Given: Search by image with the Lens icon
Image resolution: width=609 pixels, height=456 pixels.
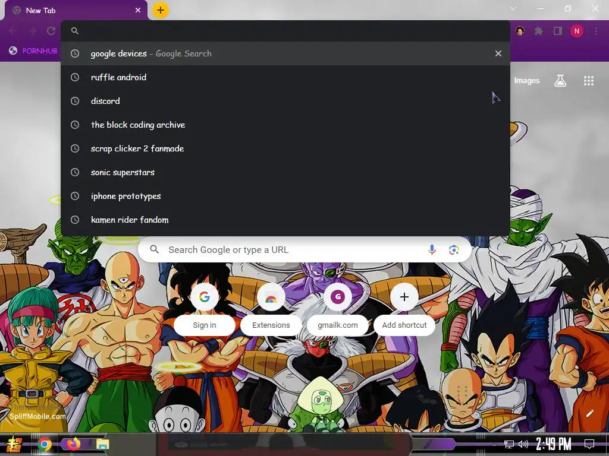Looking at the screenshot, I should pos(454,250).
